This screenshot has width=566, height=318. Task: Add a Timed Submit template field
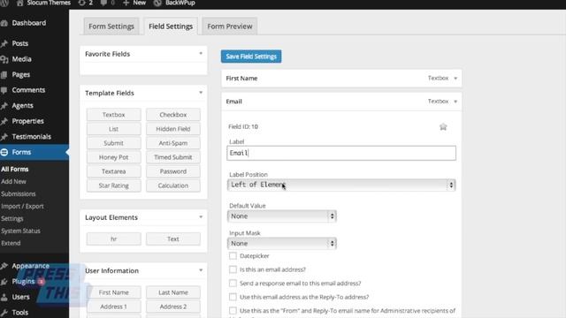[173, 157]
